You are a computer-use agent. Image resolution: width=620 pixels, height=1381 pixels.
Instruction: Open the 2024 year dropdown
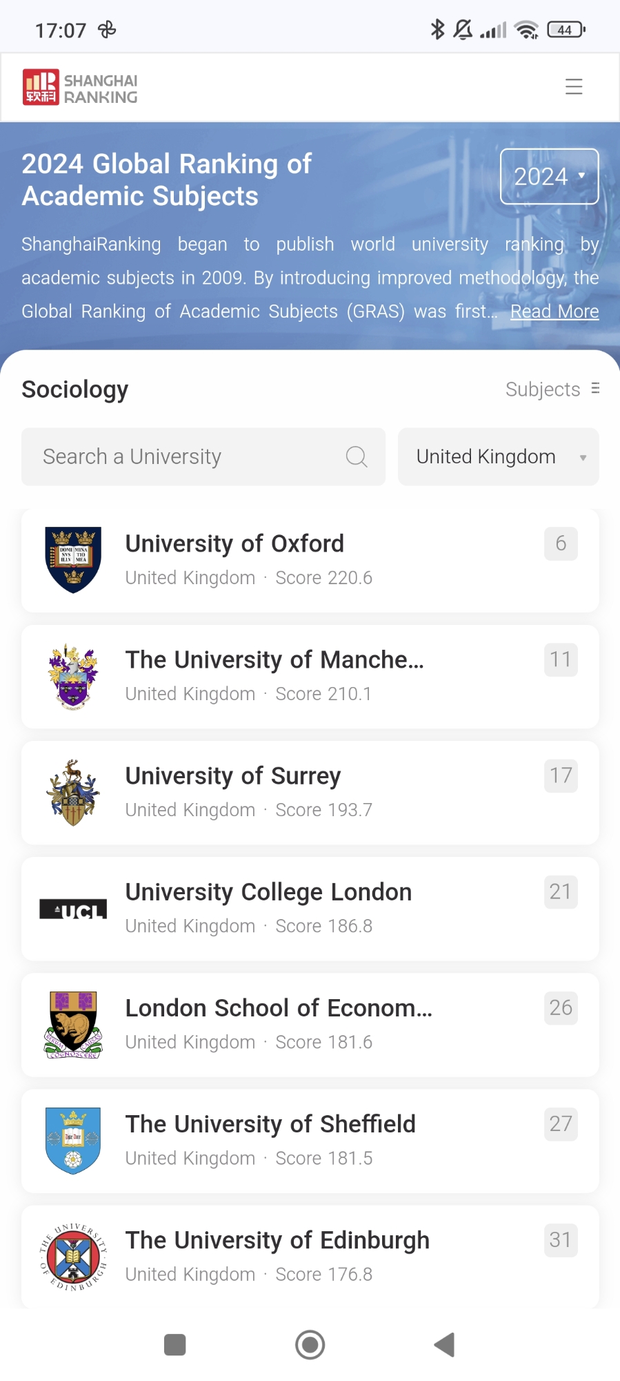click(x=549, y=177)
